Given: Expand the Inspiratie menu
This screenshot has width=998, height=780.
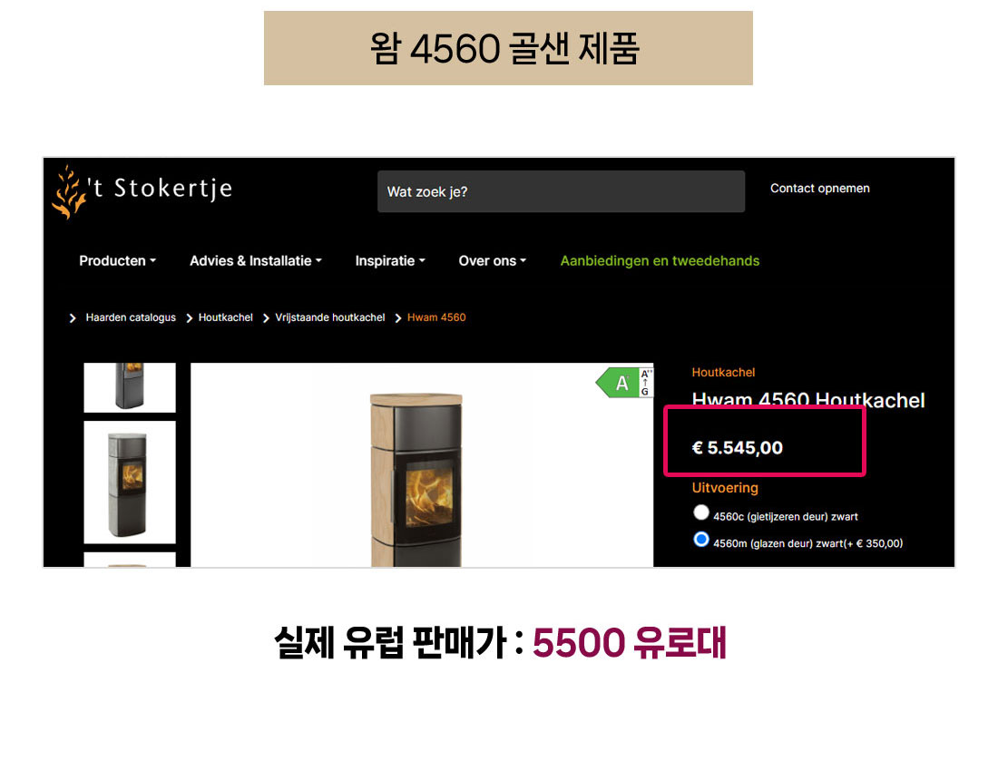Looking at the screenshot, I should coord(390,261).
